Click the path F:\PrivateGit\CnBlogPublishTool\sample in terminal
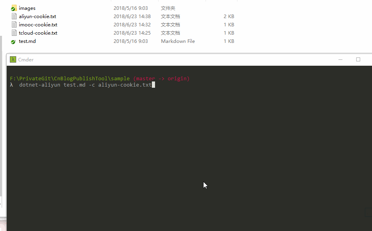372x231 pixels. pos(70,79)
